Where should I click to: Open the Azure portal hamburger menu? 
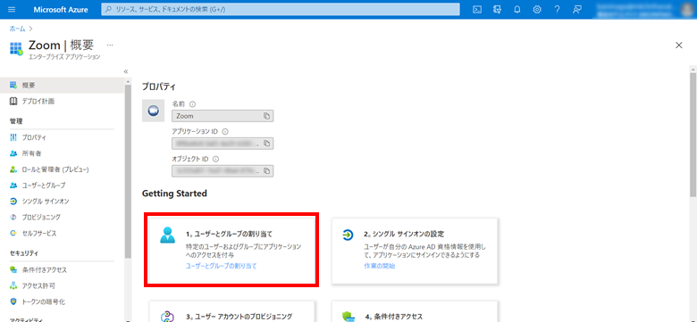[12, 9]
